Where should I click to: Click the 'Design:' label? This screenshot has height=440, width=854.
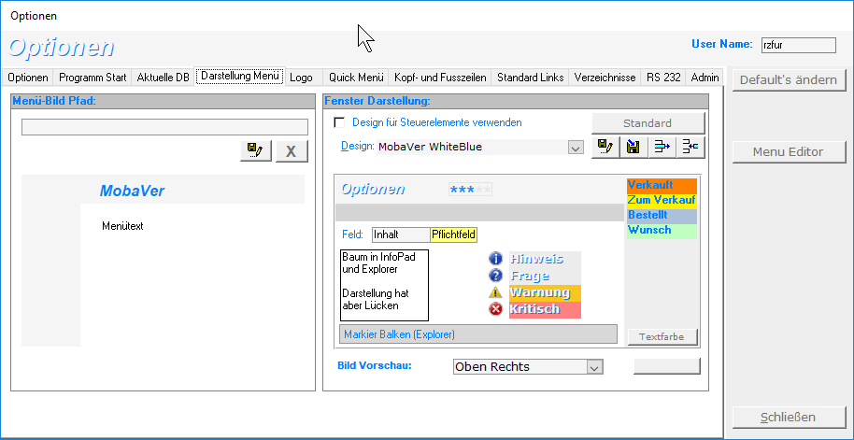tap(358, 146)
